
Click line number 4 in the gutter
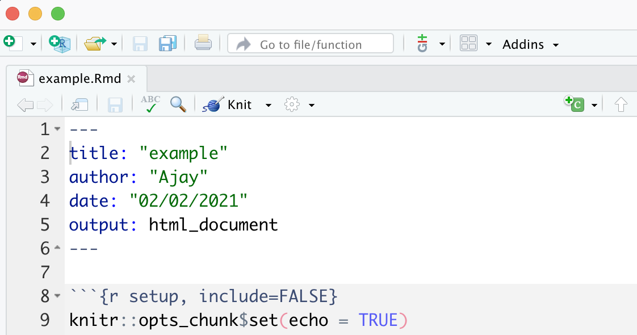click(45, 200)
